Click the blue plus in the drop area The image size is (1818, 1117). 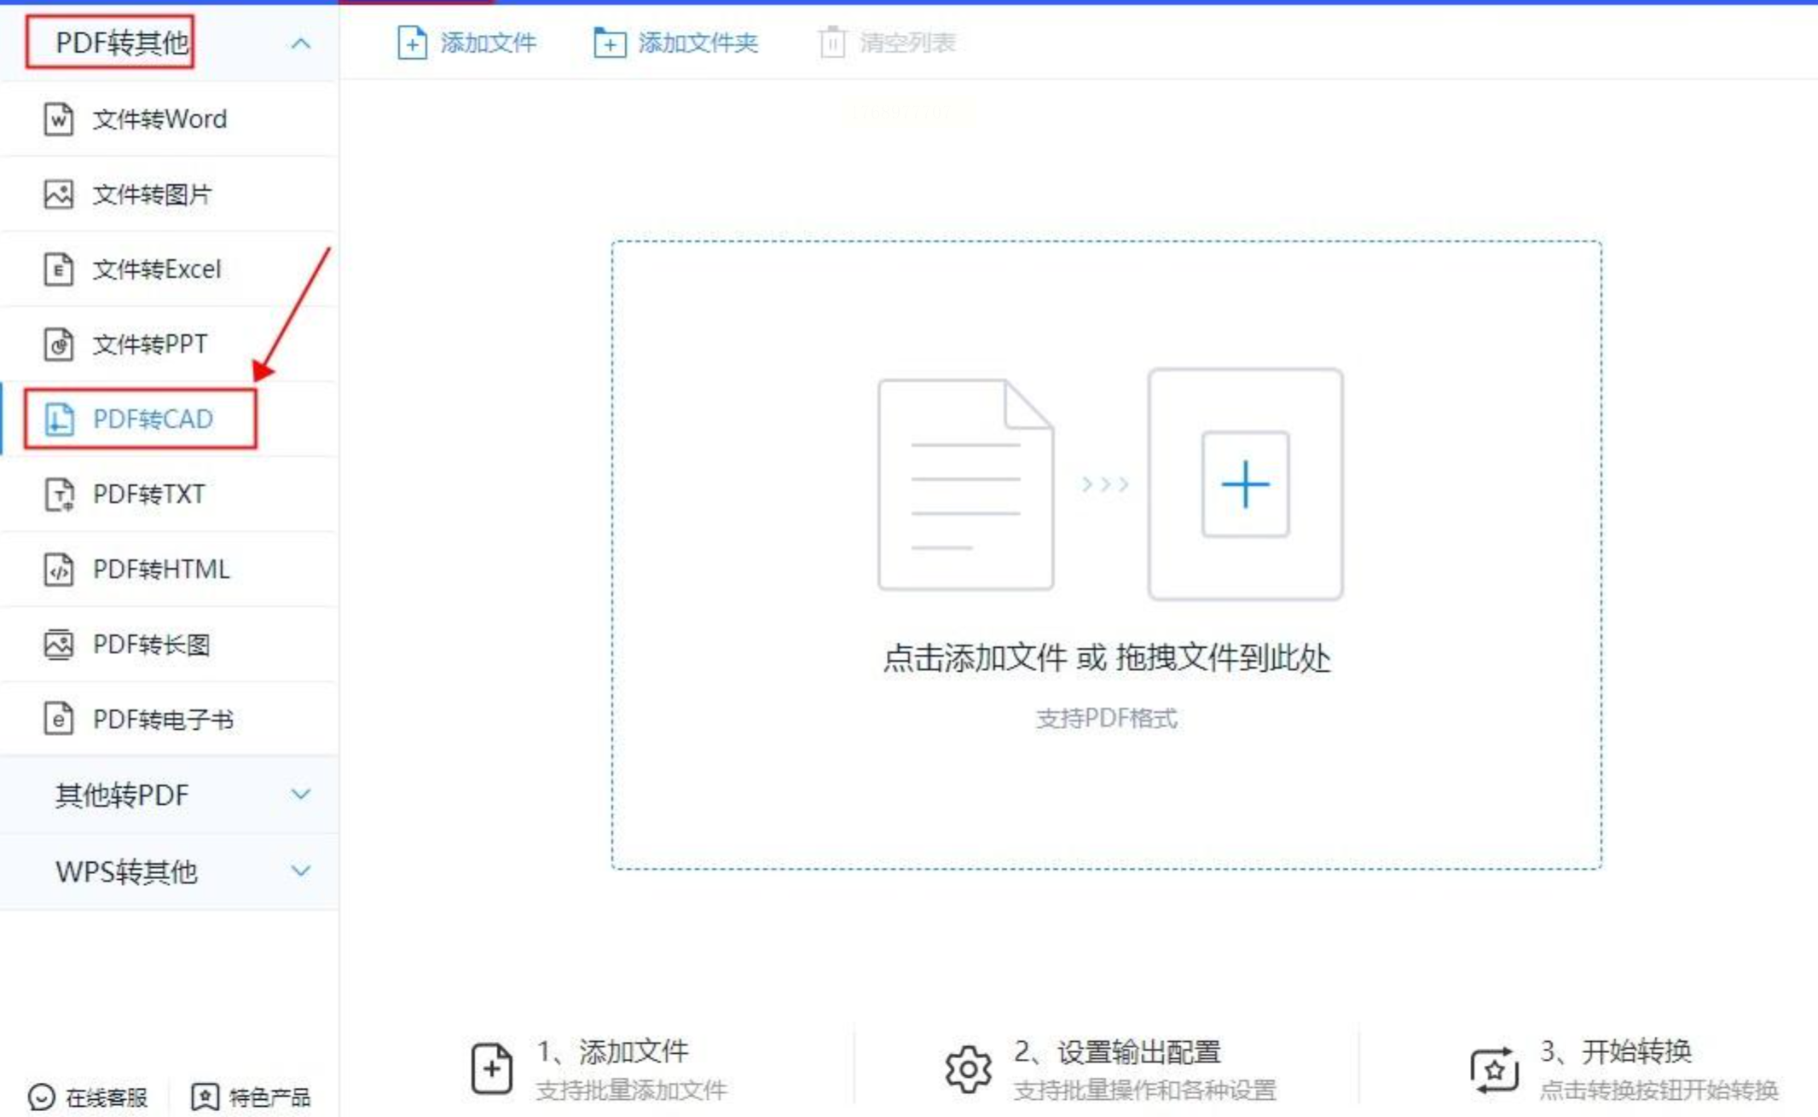pyautogui.click(x=1245, y=484)
